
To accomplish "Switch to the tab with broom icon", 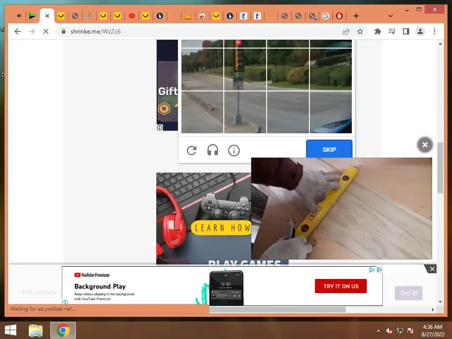I will click(89, 16).
